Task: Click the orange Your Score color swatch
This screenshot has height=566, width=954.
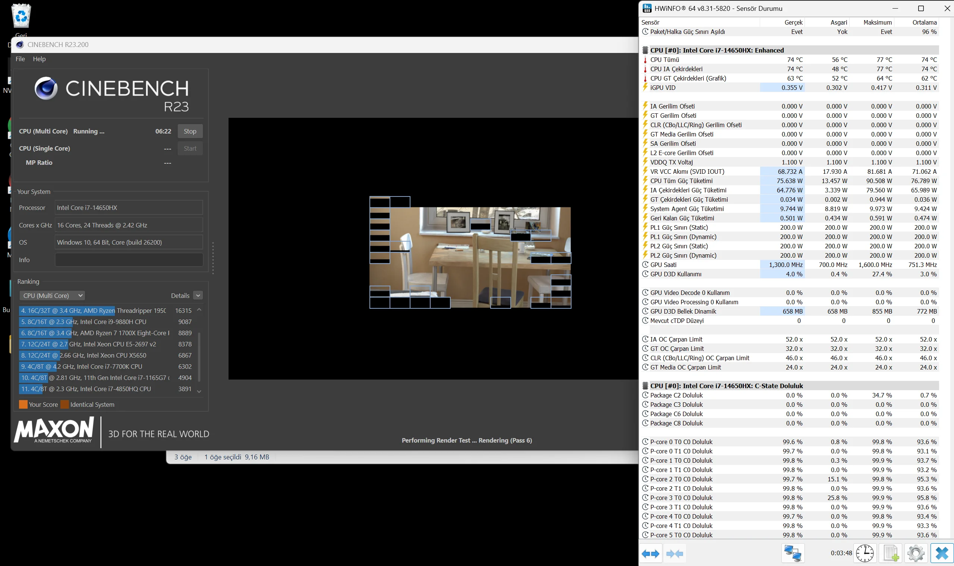Action: click(23, 405)
